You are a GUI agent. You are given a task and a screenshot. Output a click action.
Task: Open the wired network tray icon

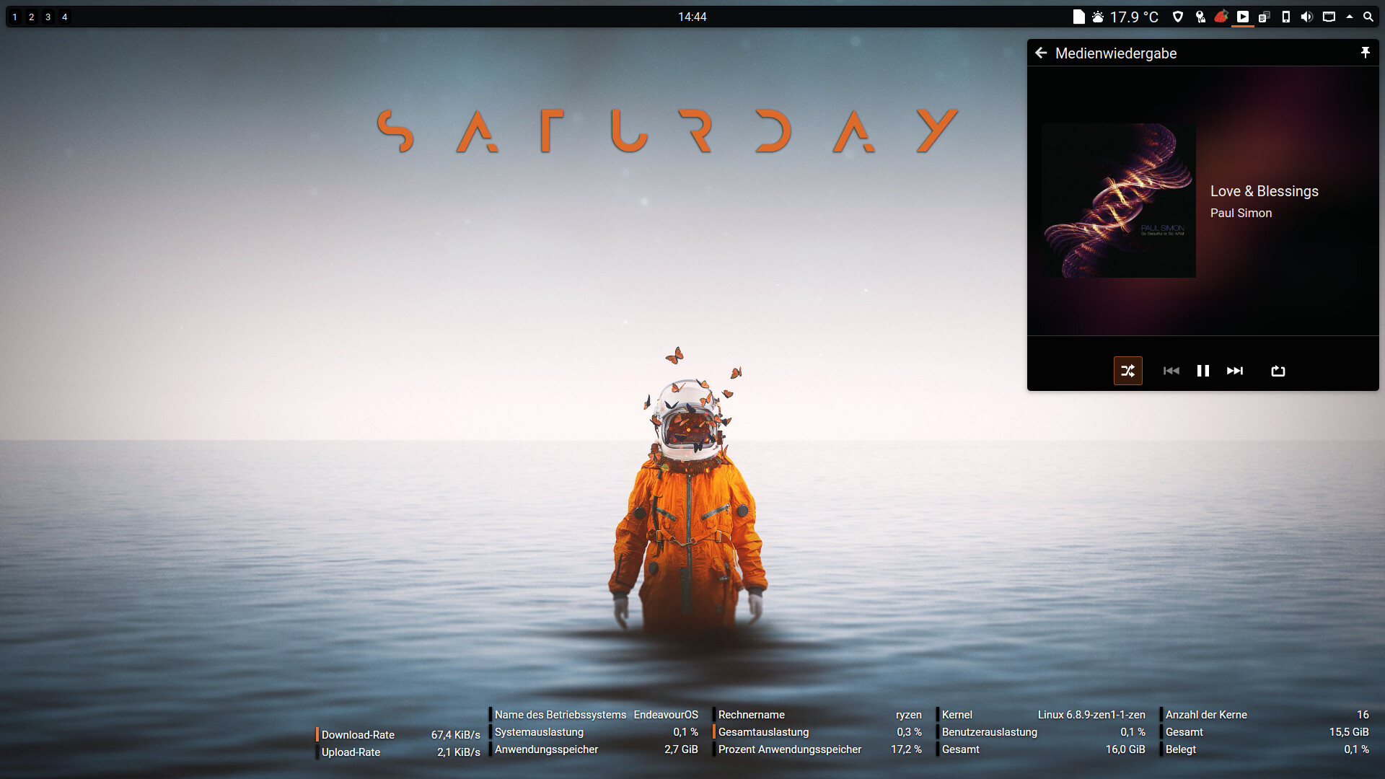pyautogui.click(x=1329, y=17)
